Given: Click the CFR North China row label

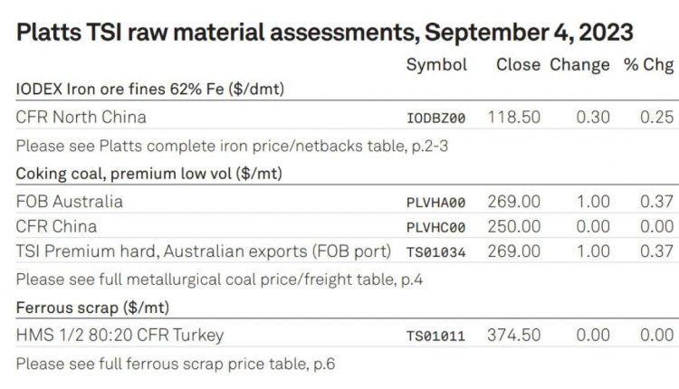Looking at the screenshot, I should pyautogui.click(x=81, y=118).
